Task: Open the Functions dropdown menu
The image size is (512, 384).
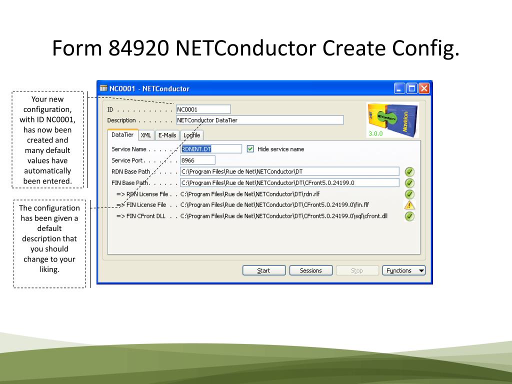Action: [x=404, y=270]
